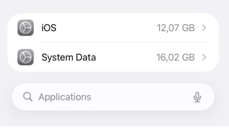Image resolution: width=229 pixels, height=128 pixels.
Task: Tap the iOS gear icon
Action: (x=25, y=28)
